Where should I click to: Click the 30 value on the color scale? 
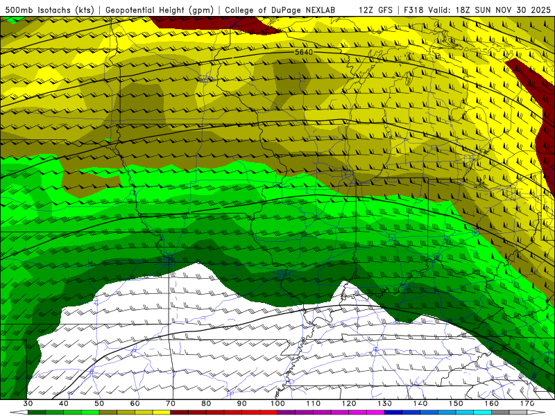(x=28, y=404)
